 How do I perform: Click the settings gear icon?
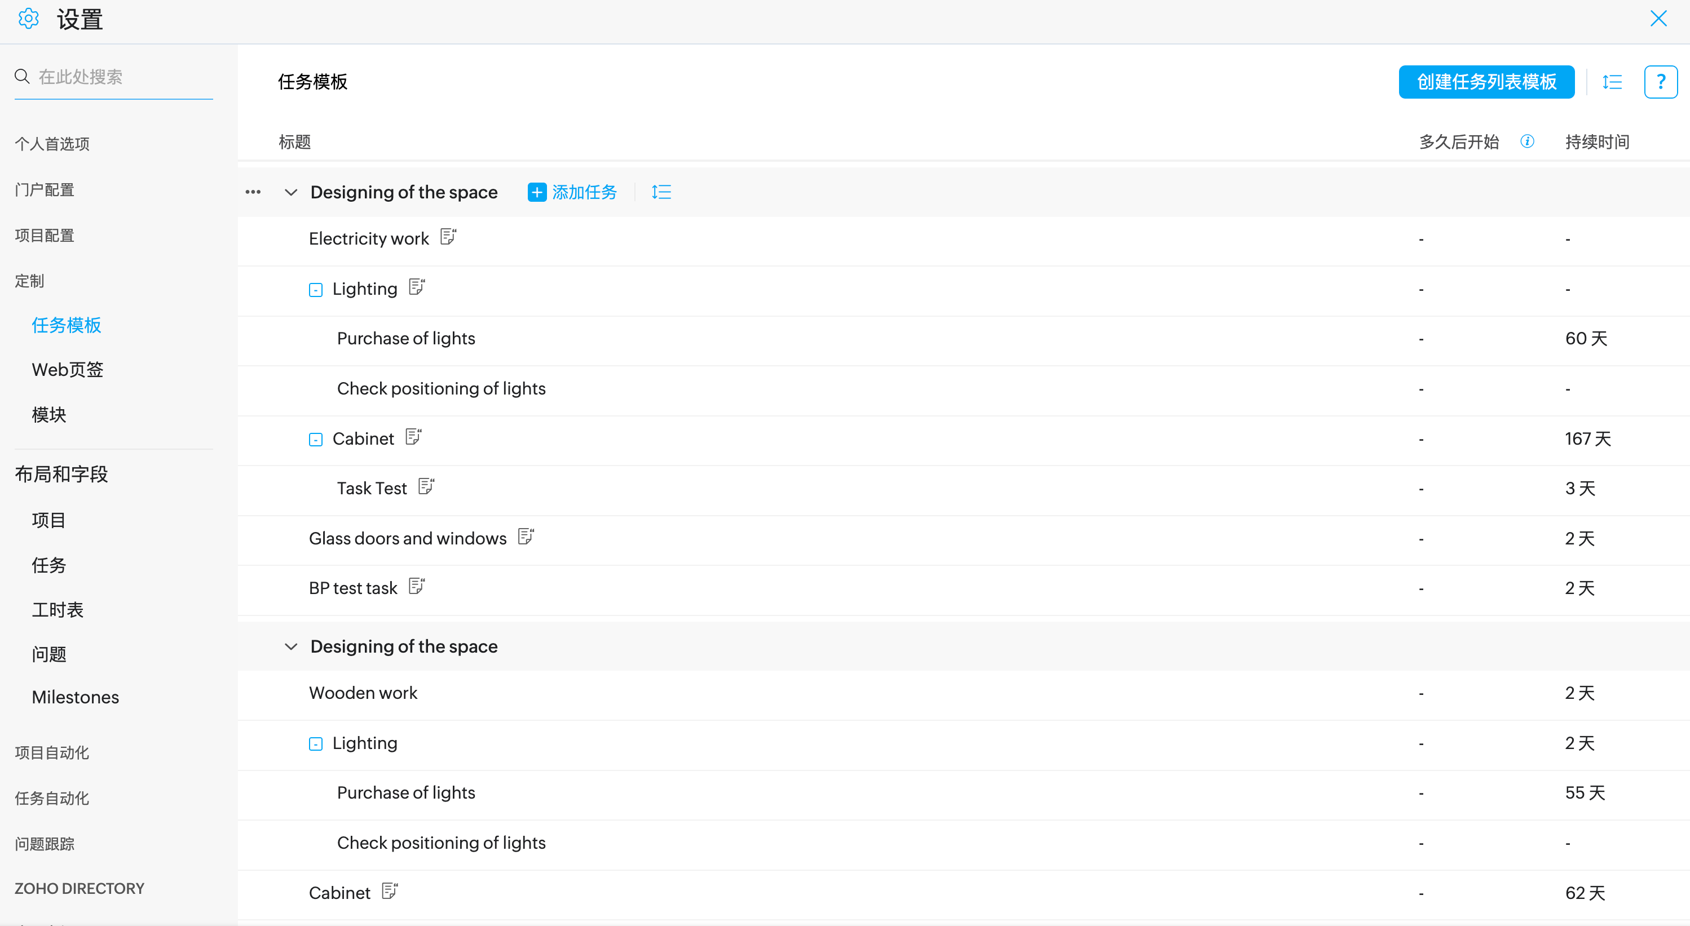pyautogui.click(x=28, y=19)
